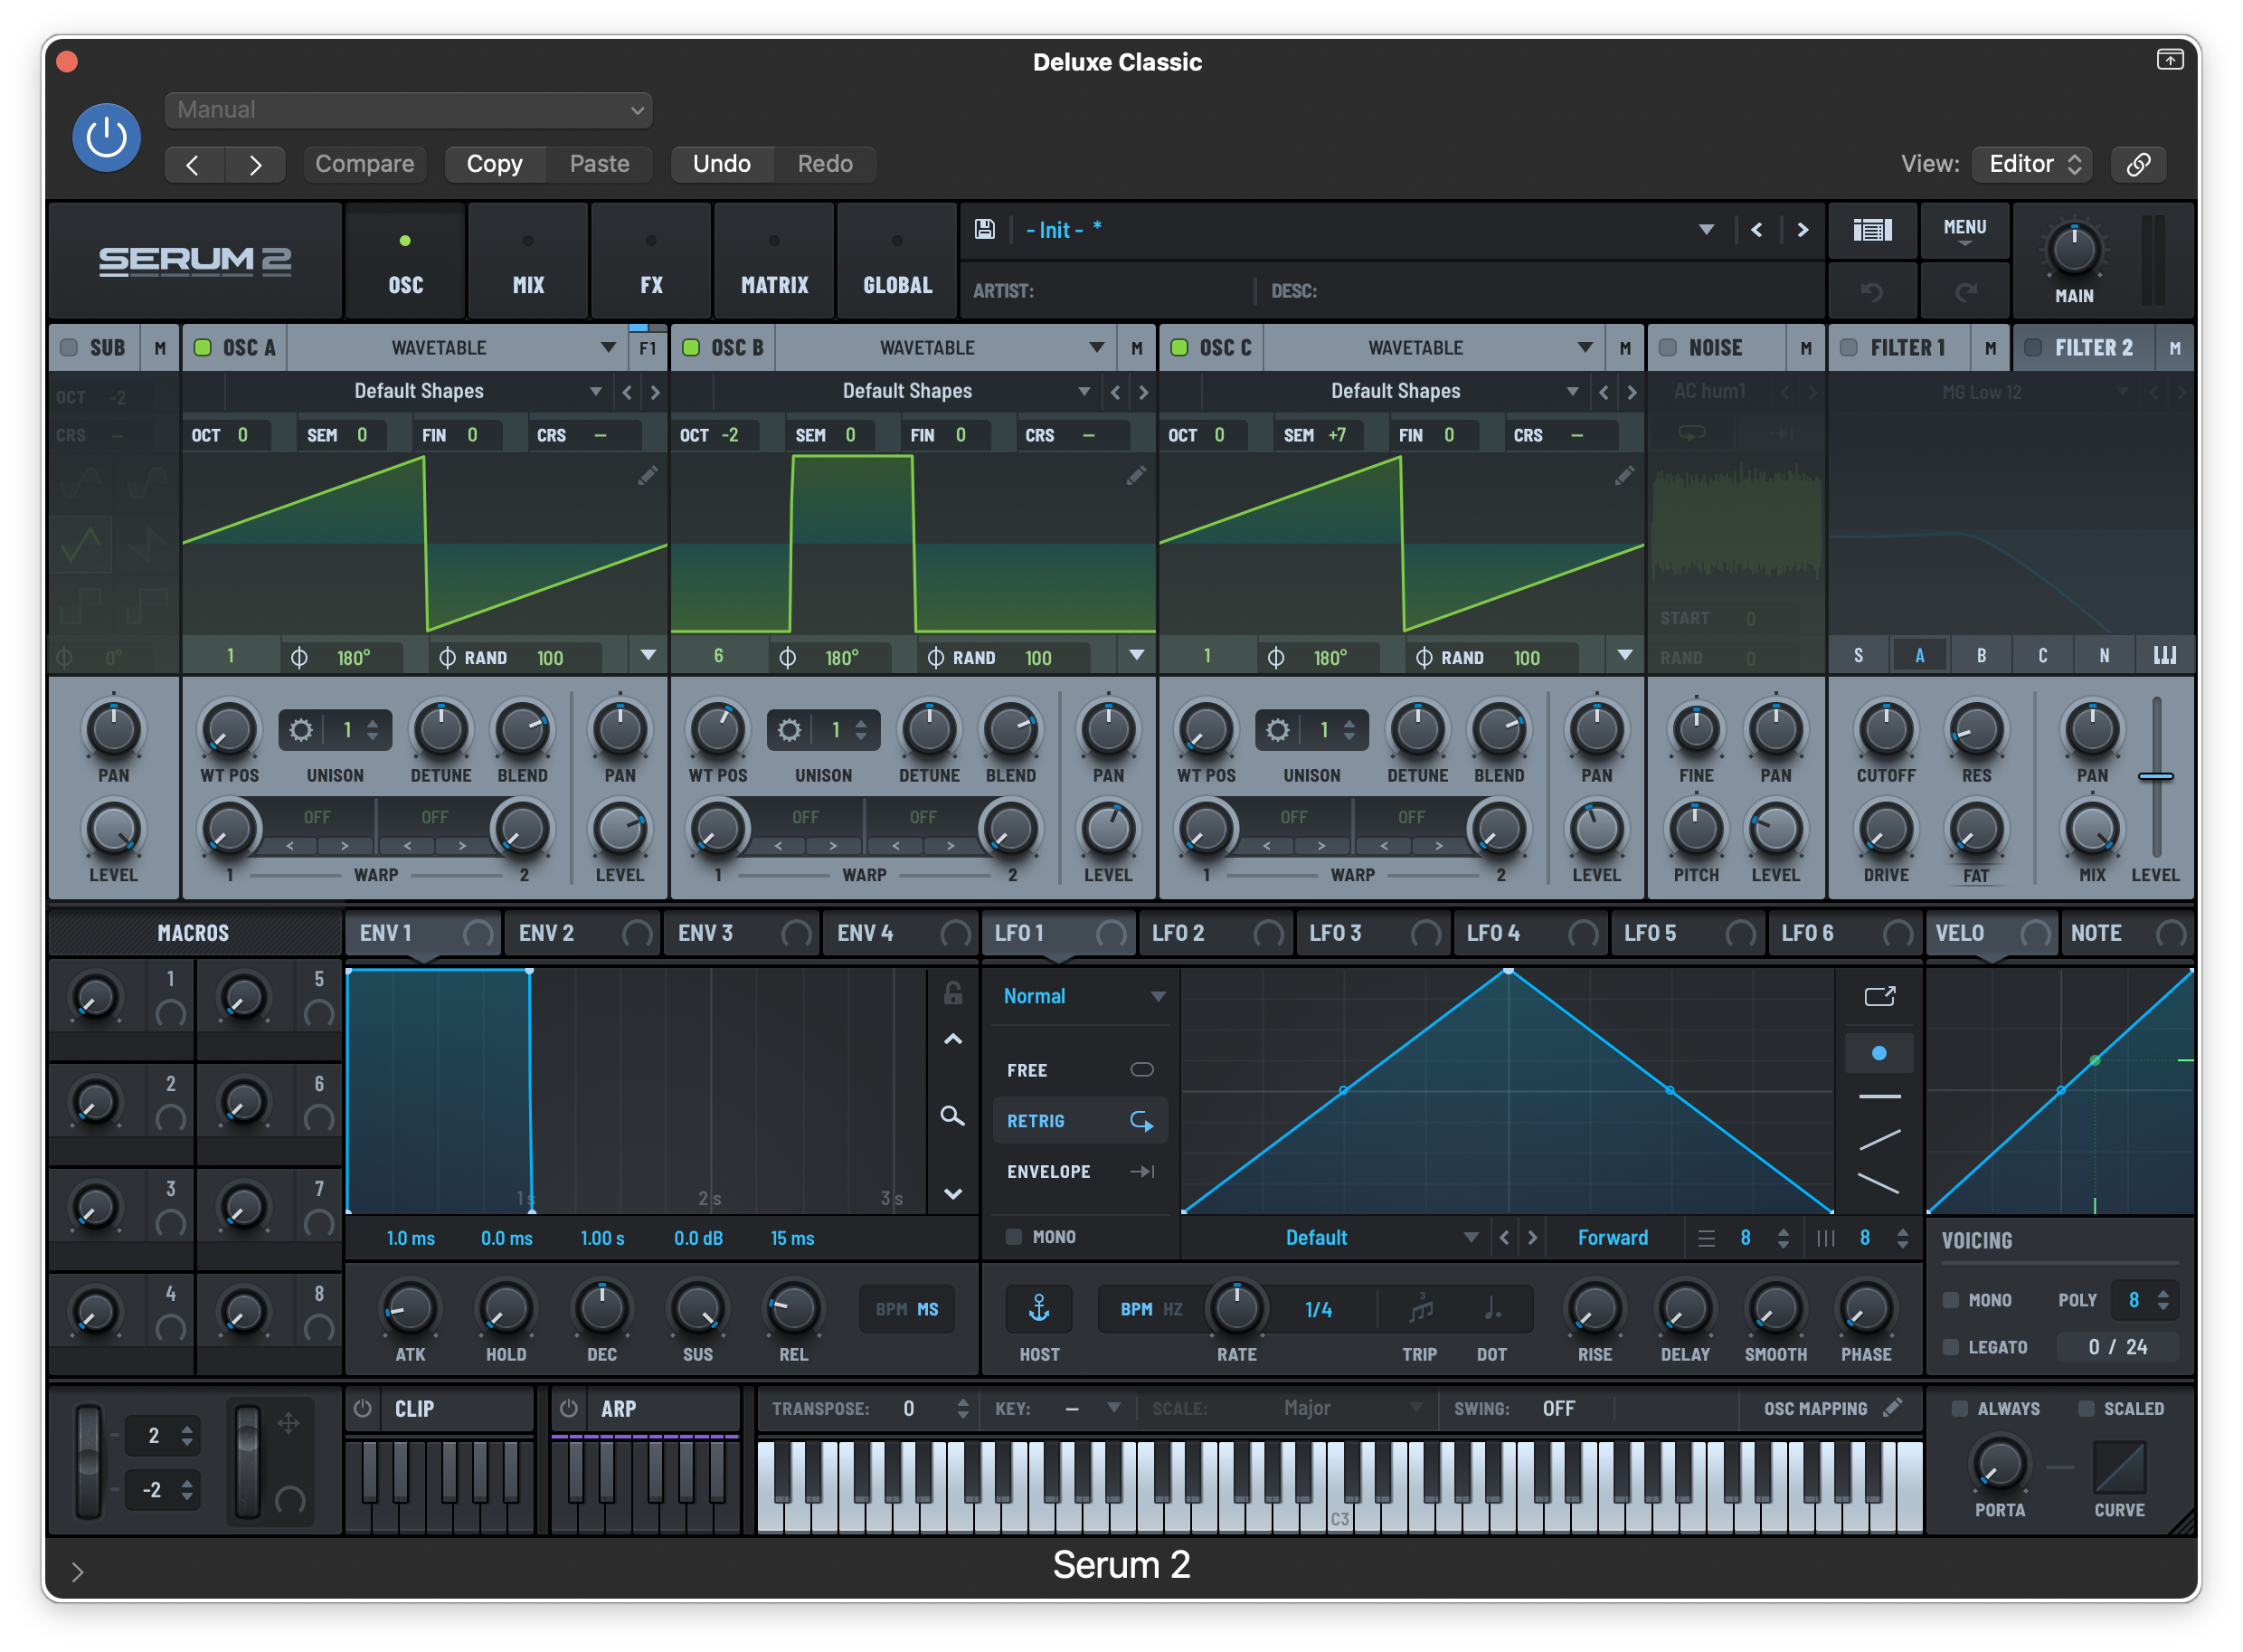Switch to the GLOBAL tab
Viewport: 2243px width, 1652px height.
(897, 262)
